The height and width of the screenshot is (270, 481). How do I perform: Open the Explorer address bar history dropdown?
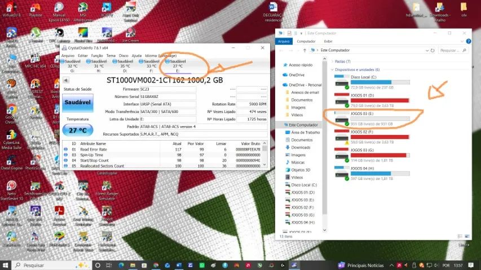(427, 50)
